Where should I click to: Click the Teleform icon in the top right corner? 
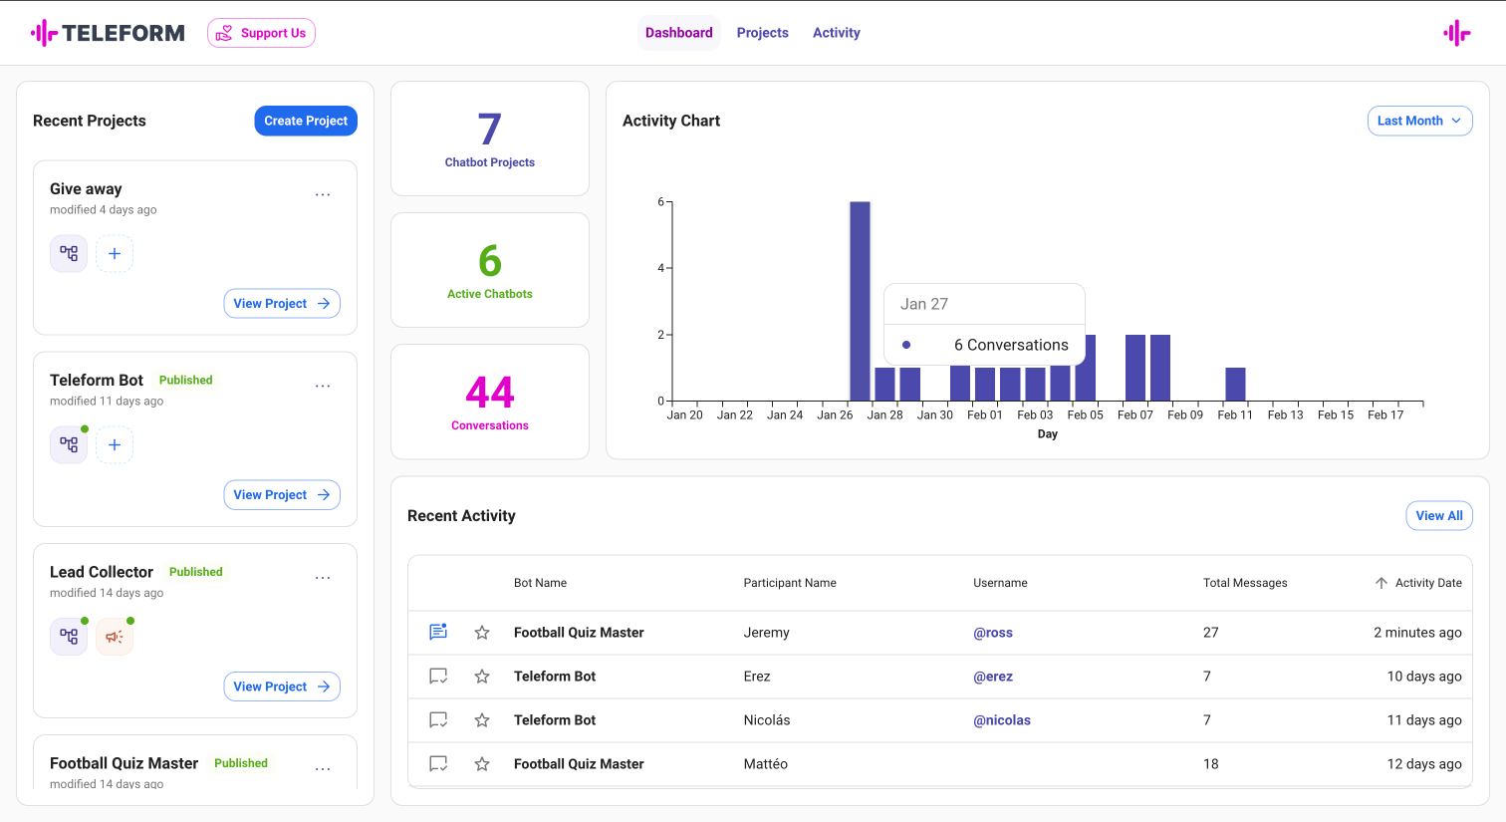point(1456,32)
